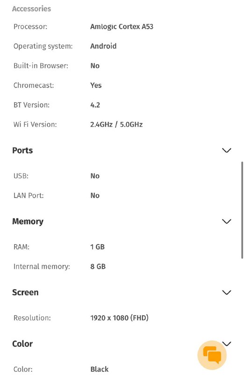The height and width of the screenshot is (375, 245).
Task: Click the vertical scrollbar thumb
Action: click(x=242, y=210)
